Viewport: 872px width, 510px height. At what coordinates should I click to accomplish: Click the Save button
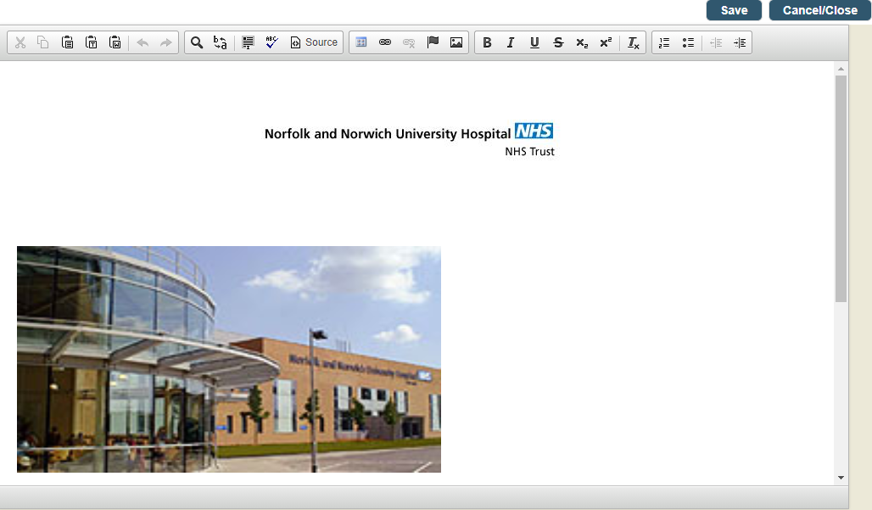click(734, 10)
